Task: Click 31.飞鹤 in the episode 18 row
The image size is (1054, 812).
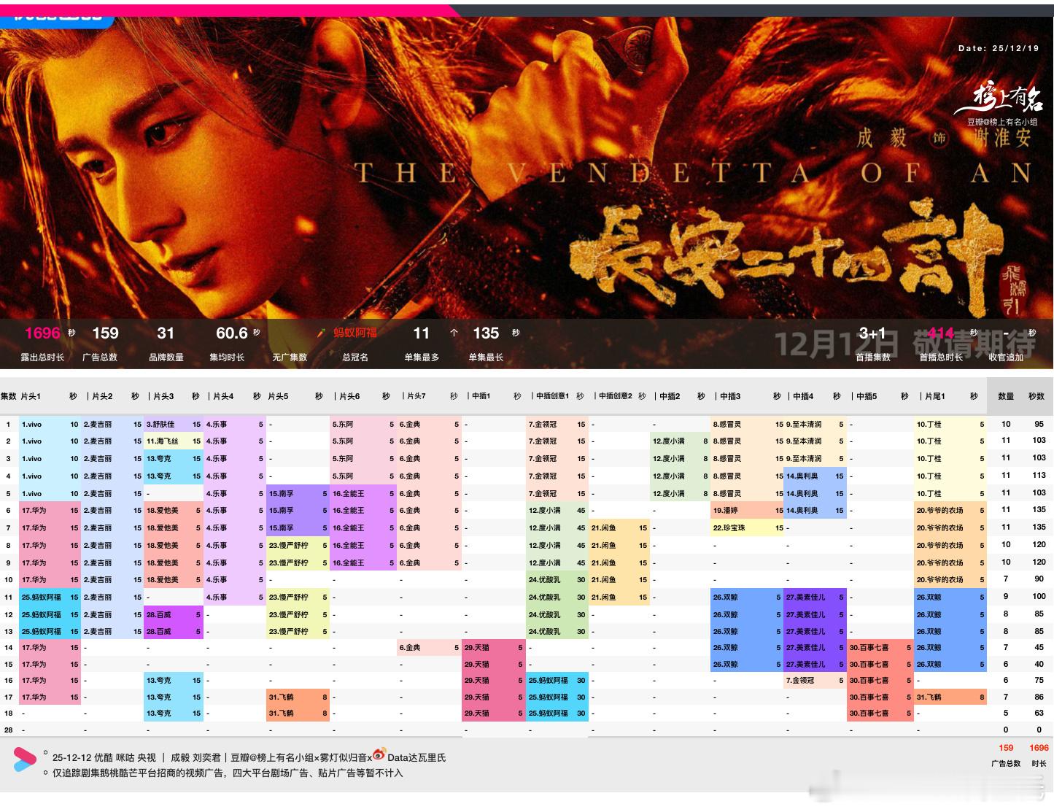Action: click(x=298, y=714)
